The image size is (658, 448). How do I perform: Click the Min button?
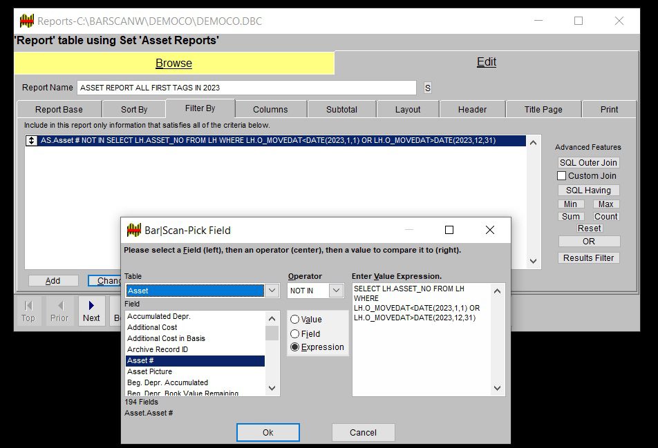point(570,204)
